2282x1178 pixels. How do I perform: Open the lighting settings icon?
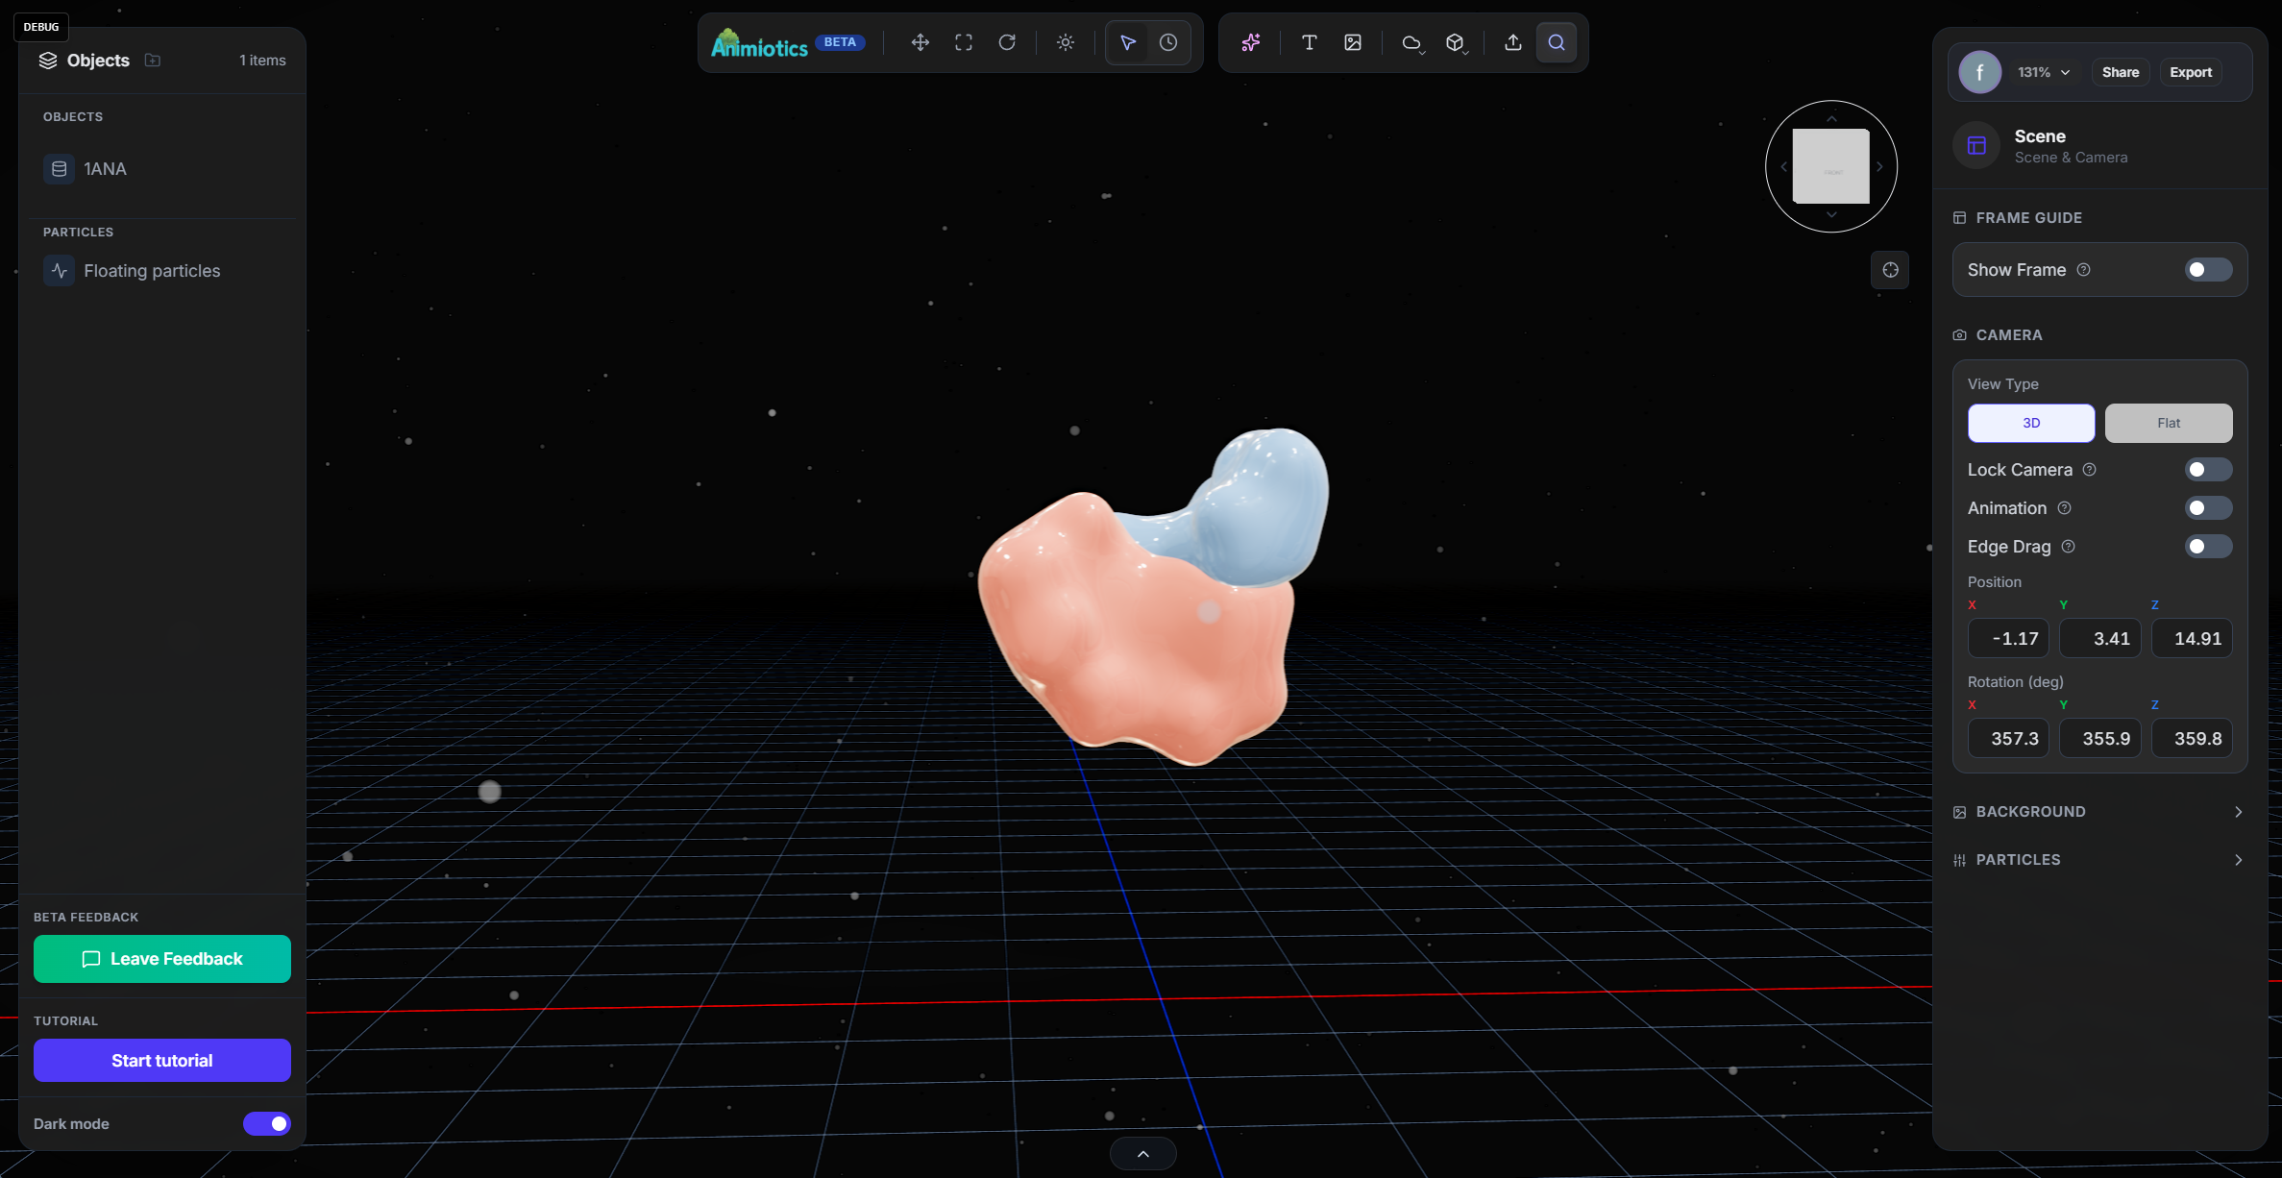(x=1066, y=42)
